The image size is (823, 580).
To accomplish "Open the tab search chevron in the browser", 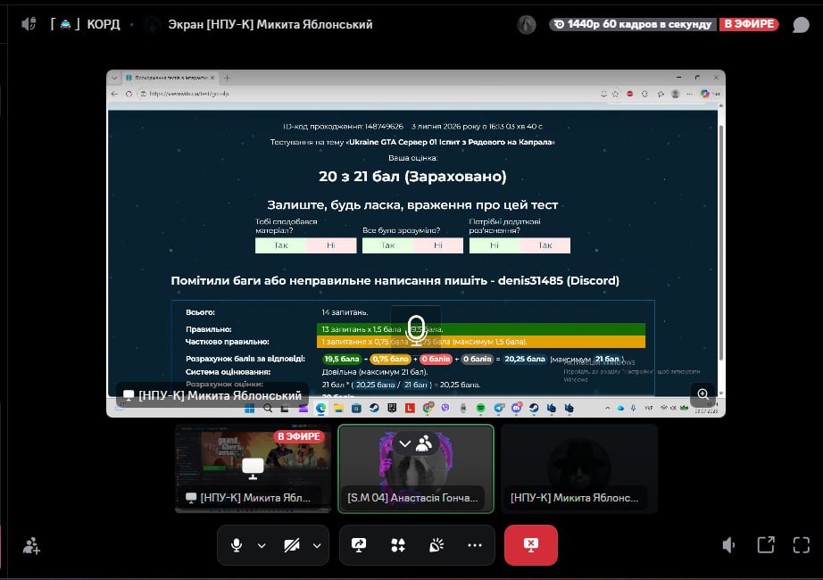I will coord(114,78).
